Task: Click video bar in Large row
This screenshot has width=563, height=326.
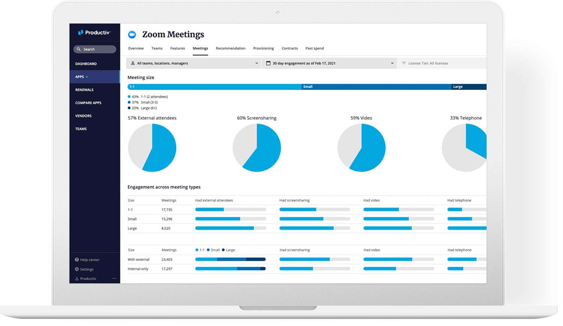Action: (x=399, y=228)
